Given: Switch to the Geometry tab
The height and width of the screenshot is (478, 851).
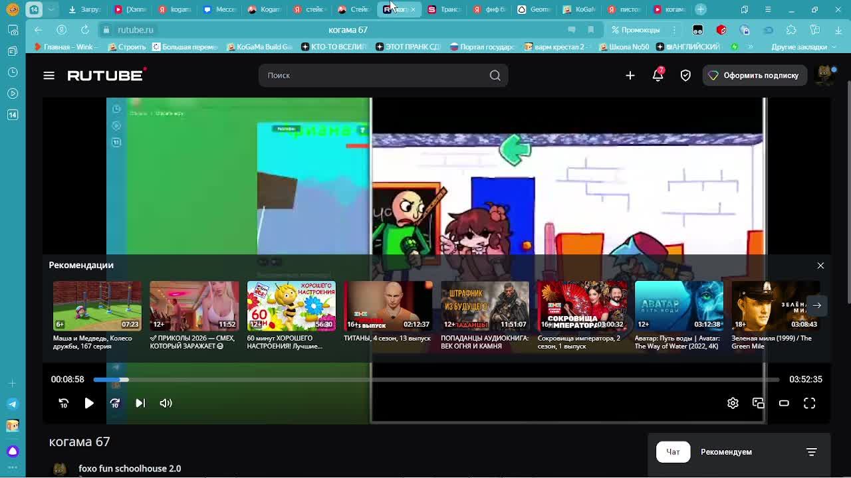Looking at the screenshot, I should 534,9.
